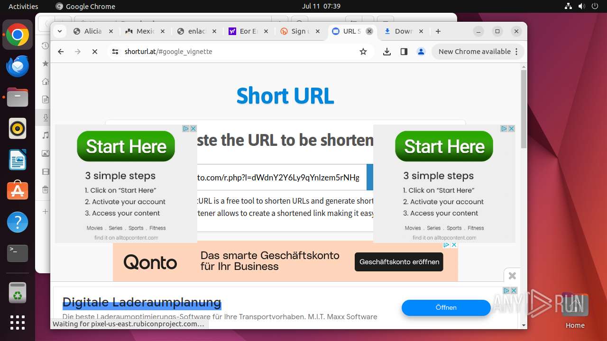The height and width of the screenshot is (341, 607).
Task: Open the Short URL heading link
Action: pyautogui.click(x=285, y=96)
